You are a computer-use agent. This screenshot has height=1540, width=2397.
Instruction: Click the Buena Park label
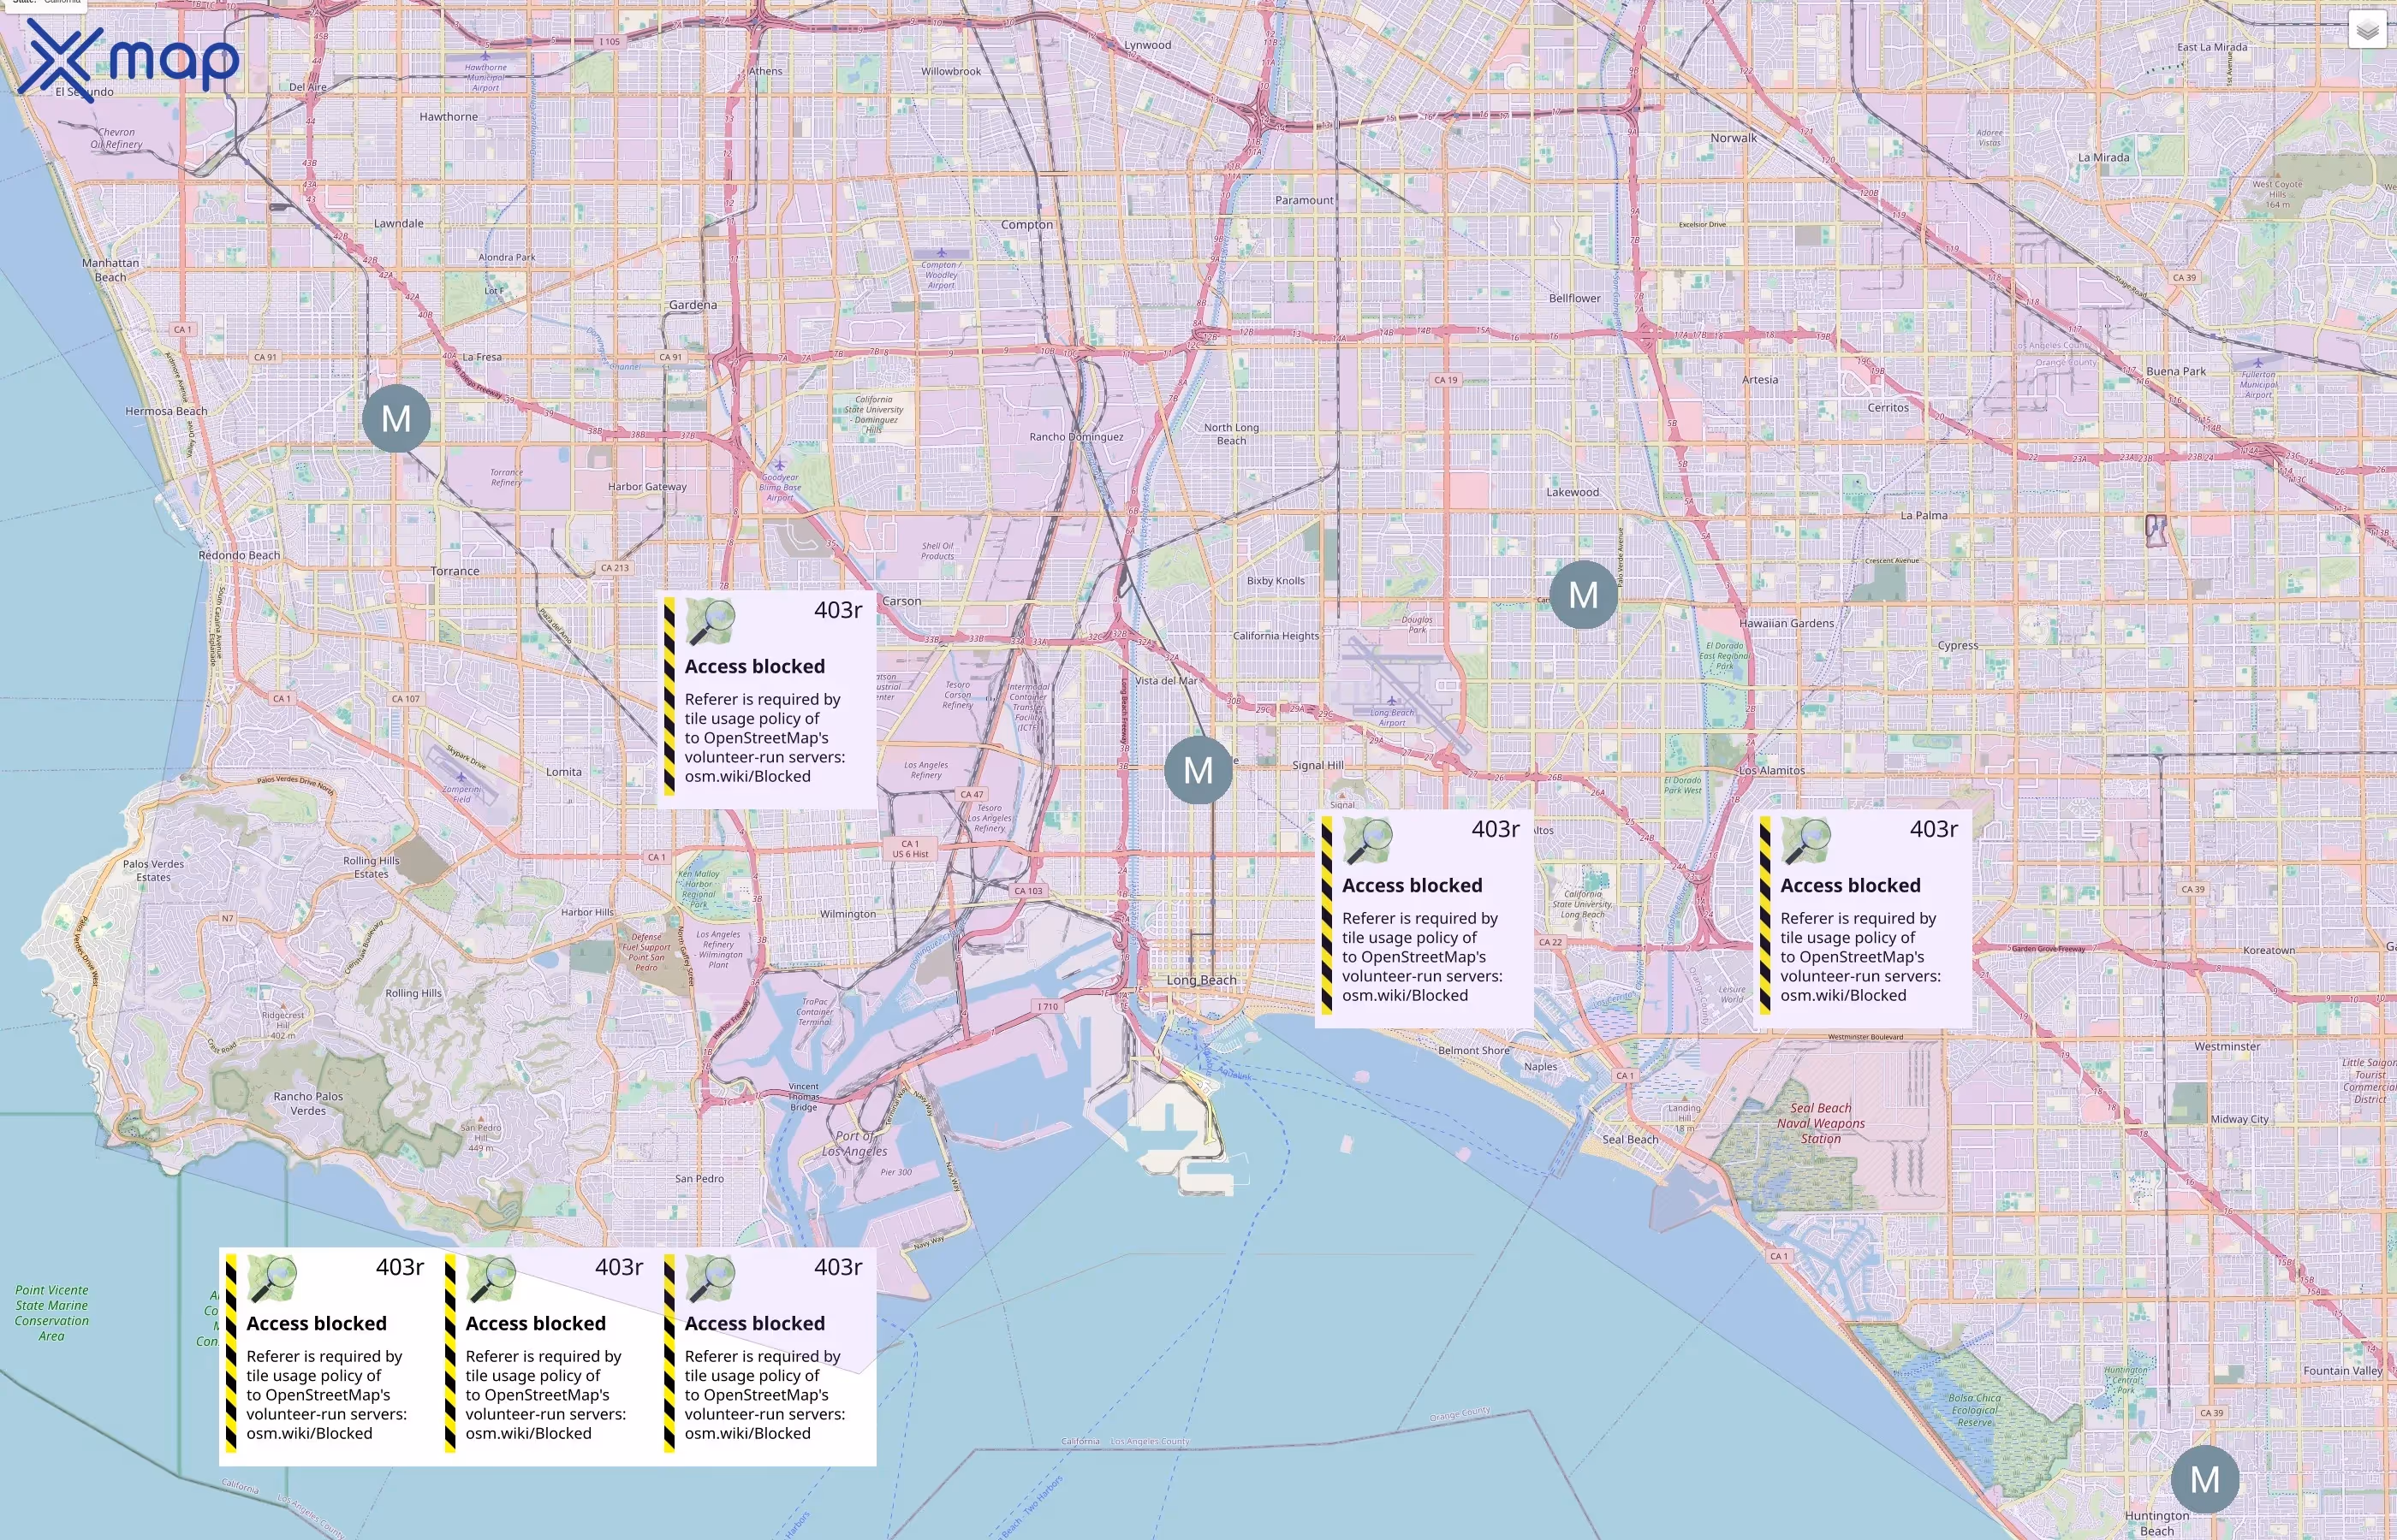coord(2176,371)
